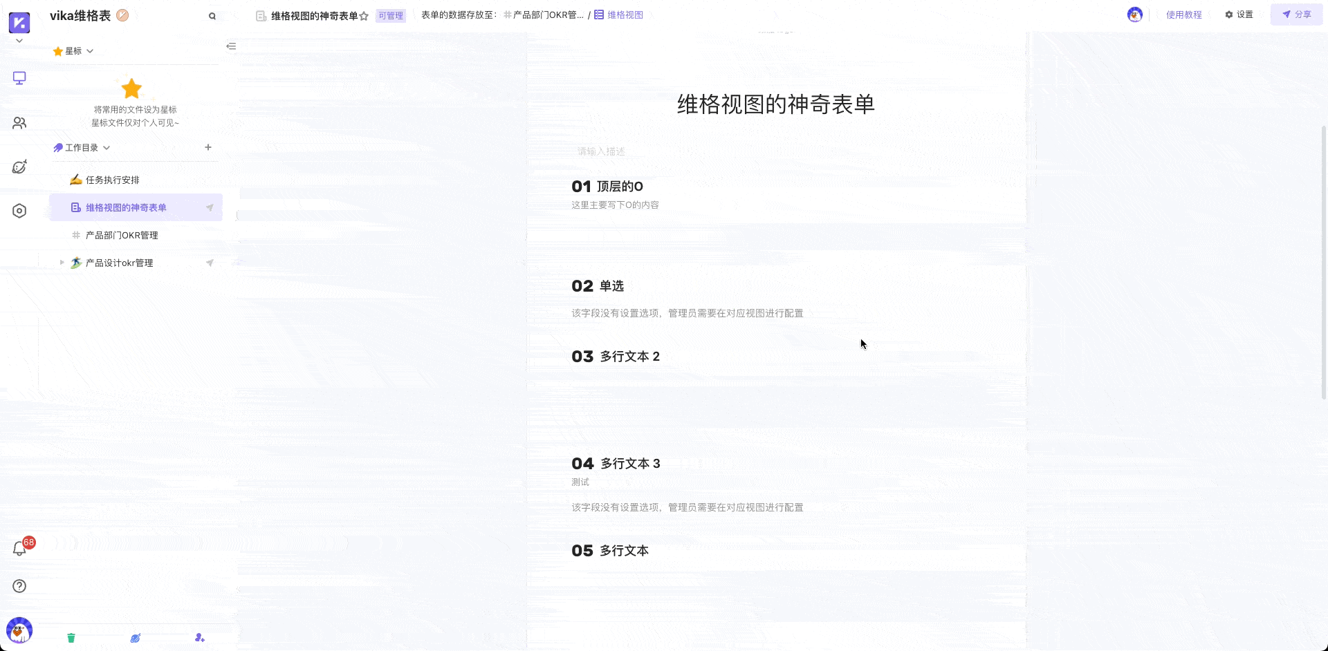
Task: Click the notifications bell icon
Action: tap(19, 547)
